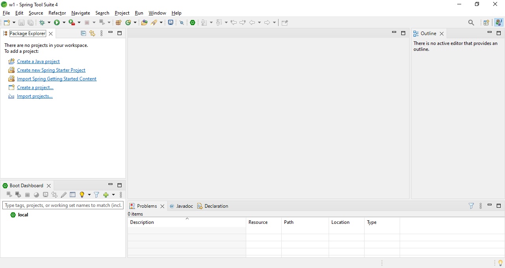
Task: Click the magnifier search icon in top toolbar
Action: pyautogui.click(x=471, y=22)
